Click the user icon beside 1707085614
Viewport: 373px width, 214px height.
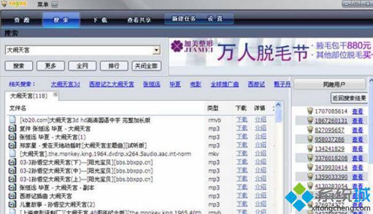point(310,111)
